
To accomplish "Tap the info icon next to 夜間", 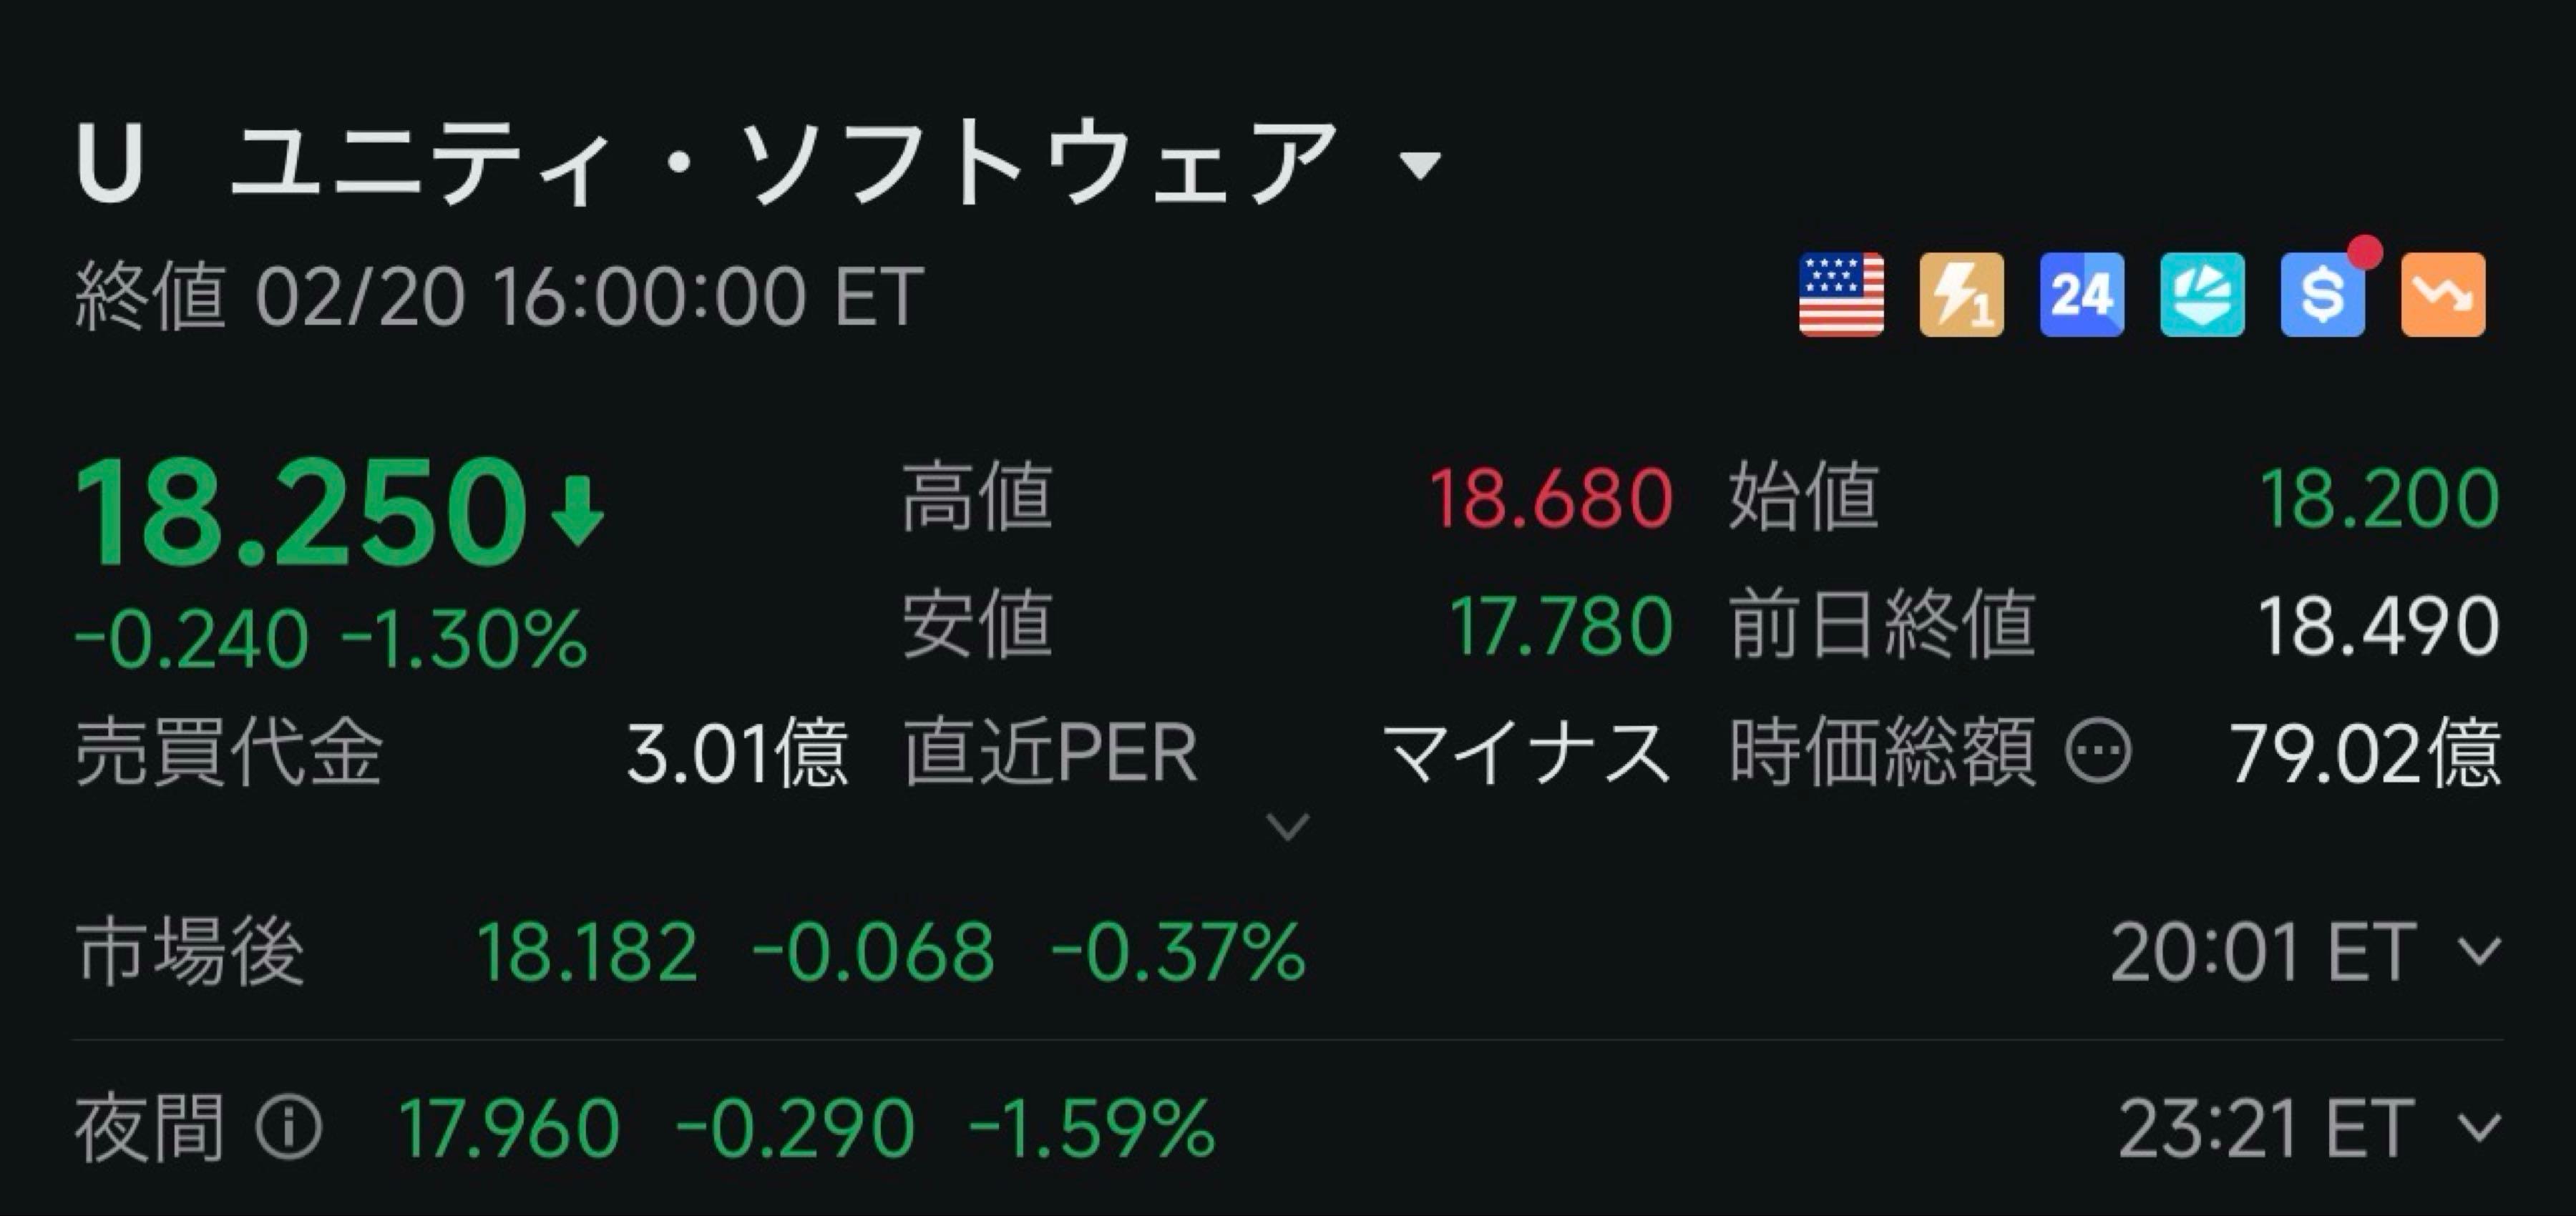I will pyautogui.click(x=289, y=1128).
